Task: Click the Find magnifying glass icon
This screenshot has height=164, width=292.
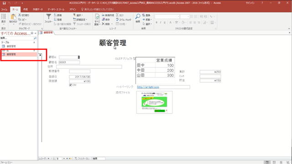Action: (x=138, y=16)
